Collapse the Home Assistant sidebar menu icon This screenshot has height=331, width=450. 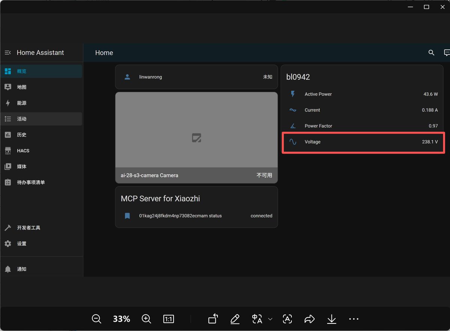(8, 53)
